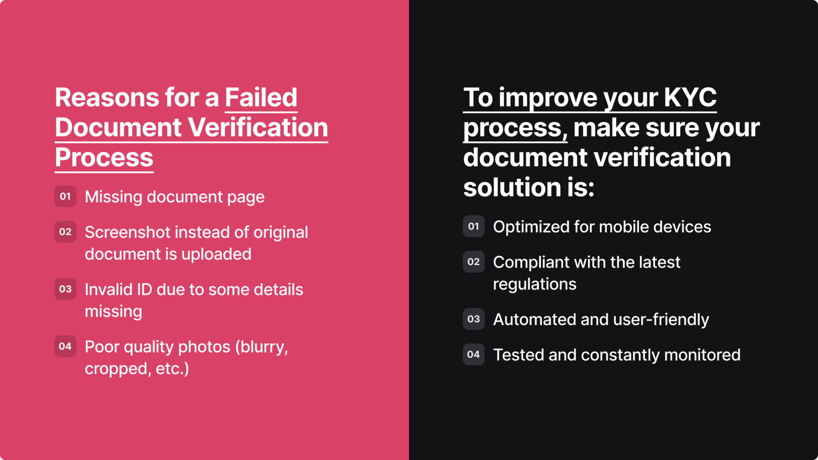Click the Missing document page text
Image resolution: width=818 pixels, height=460 pixels.
(x=175, y=197)
